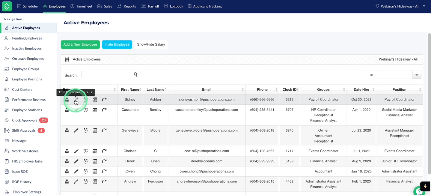Image resolution: width=431 pixels, height=195 pixels.
Task: Open the Logbook tab
Action: pyautogui.click(x=173, y=6)
